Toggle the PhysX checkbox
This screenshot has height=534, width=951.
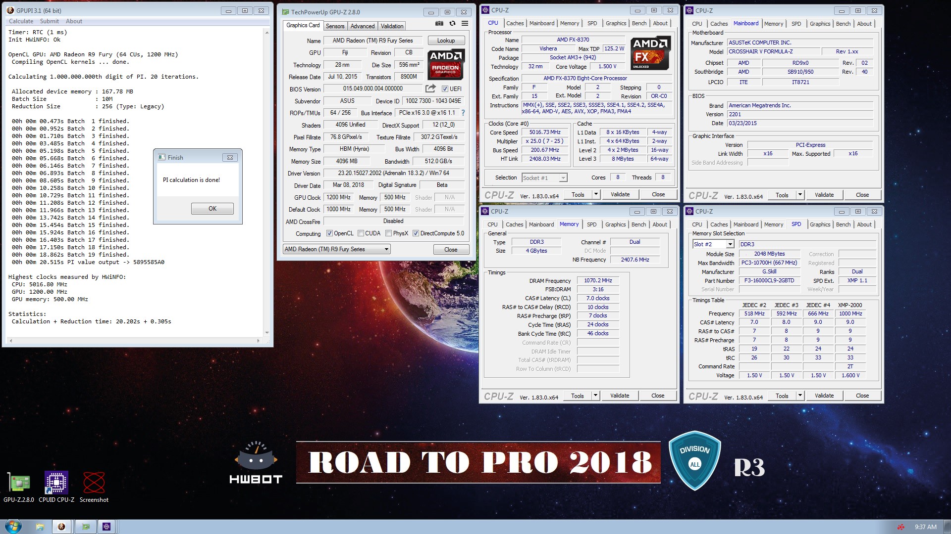click(x=389, y=233)
